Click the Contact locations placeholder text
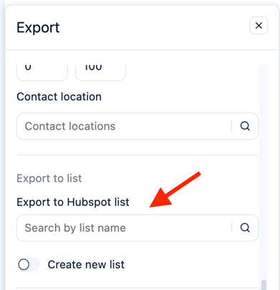 click(x=70, y=126)
